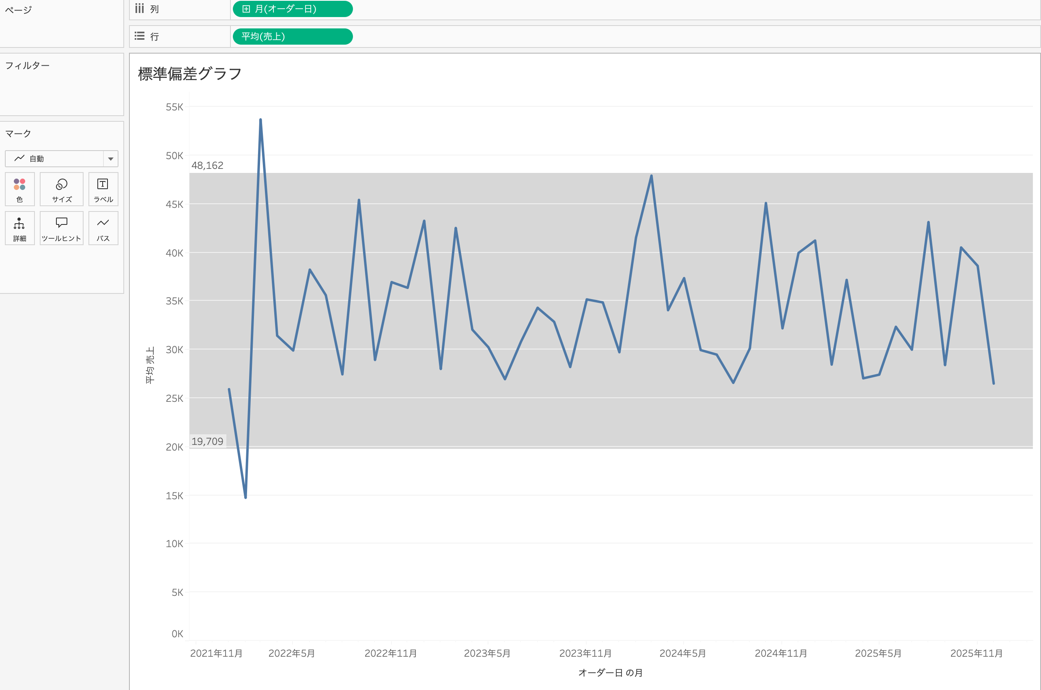Click the mark type dropdown arrow
The image size is (1041, 690).
[x=111, y=159]
